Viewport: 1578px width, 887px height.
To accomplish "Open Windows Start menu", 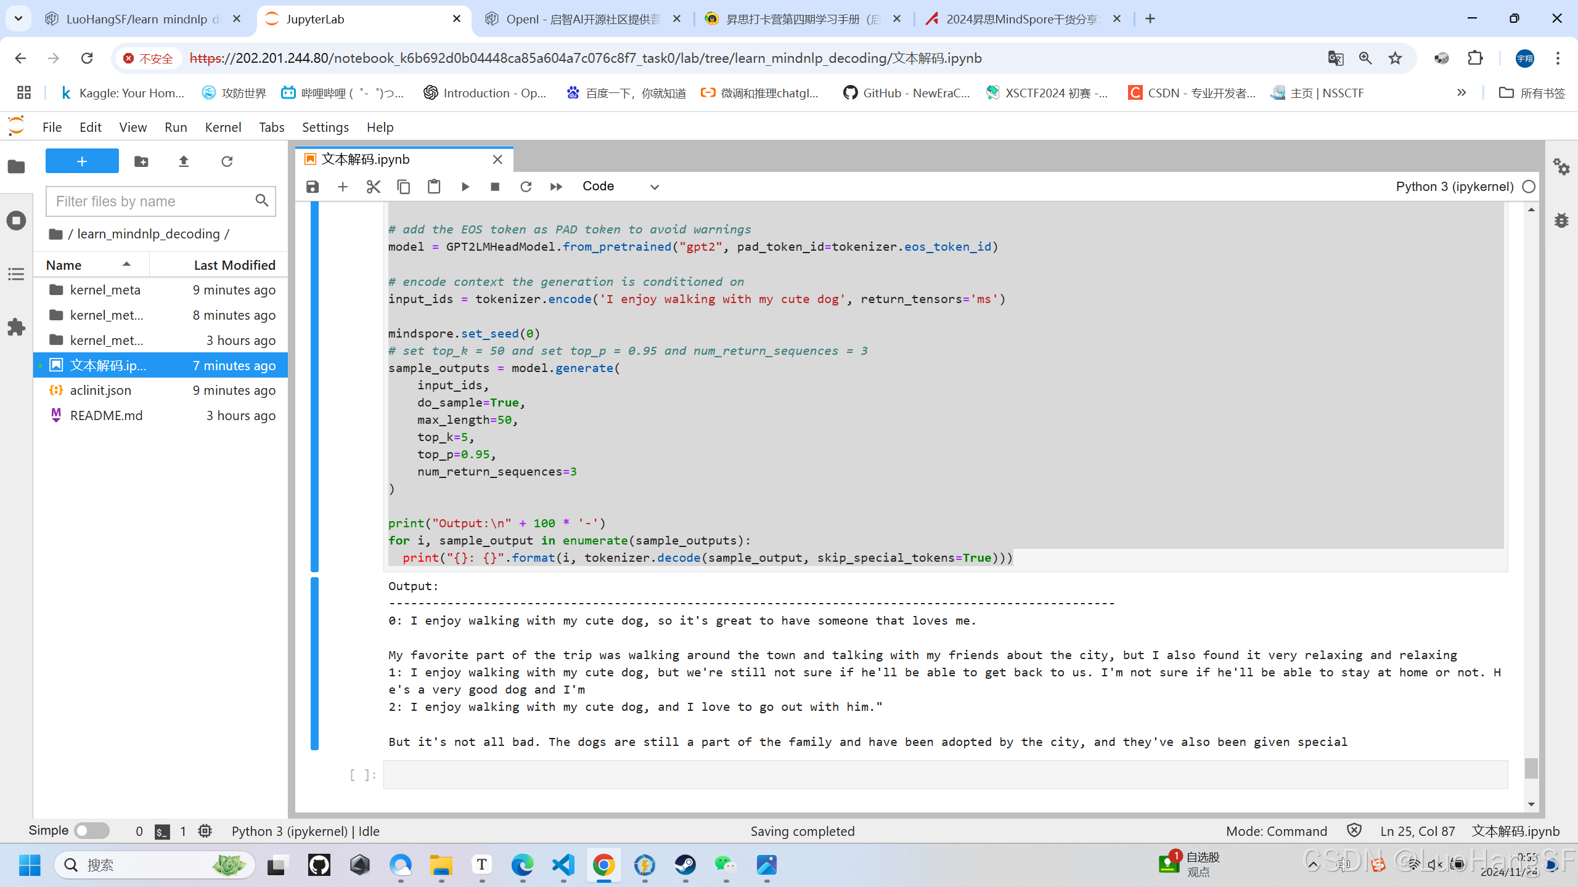I will (30, 865).
